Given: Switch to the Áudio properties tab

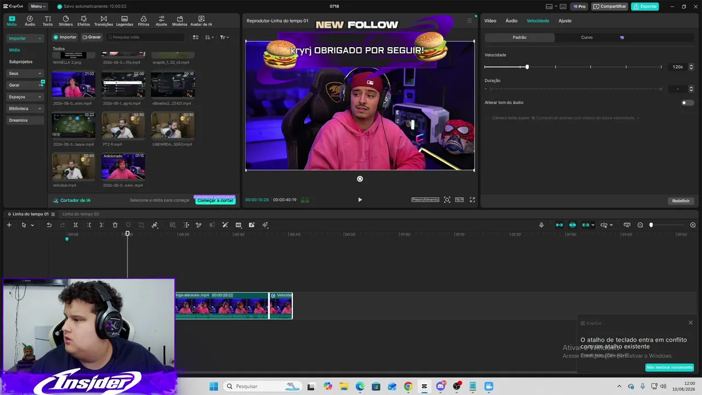Looking at the screenshot, I should (x=511, y=21).
